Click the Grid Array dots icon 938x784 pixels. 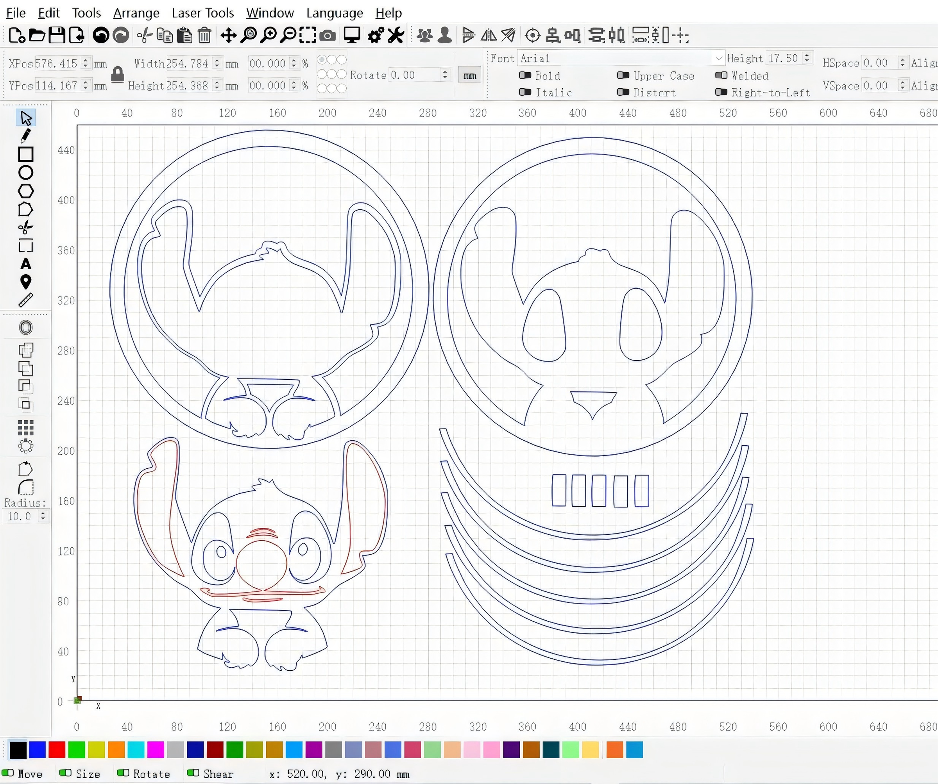(25, 427)
